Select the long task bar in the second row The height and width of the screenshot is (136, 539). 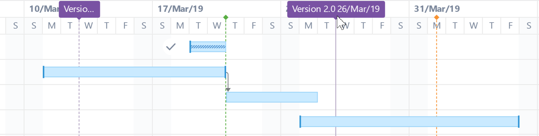click(x=135, y=72)
